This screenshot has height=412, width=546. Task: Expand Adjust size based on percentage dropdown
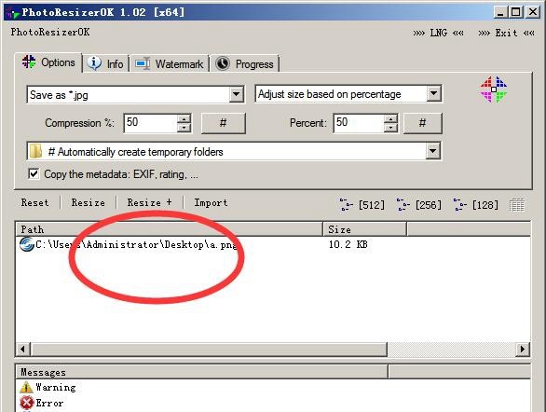[433, 93]
